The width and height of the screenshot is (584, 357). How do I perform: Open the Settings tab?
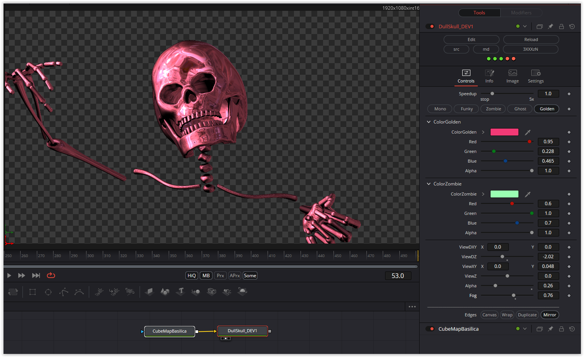tap(536, 76)
